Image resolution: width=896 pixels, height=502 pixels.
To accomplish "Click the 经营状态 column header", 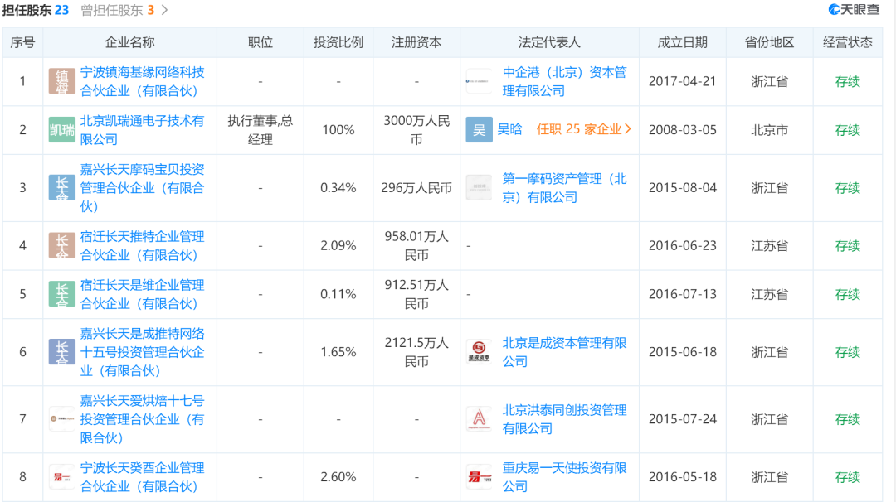I will (x=847, y=43).
